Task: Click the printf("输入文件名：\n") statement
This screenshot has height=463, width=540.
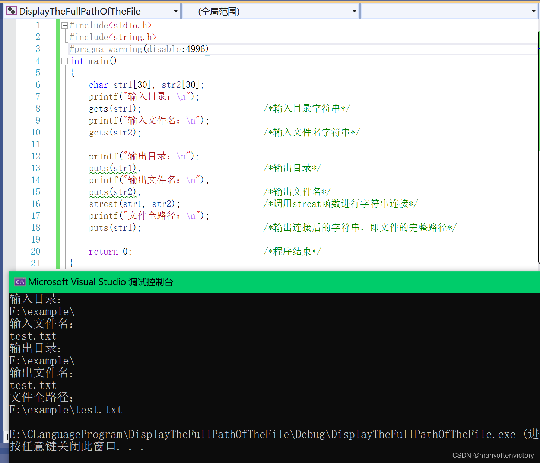Action: click(x=149, y=121)
